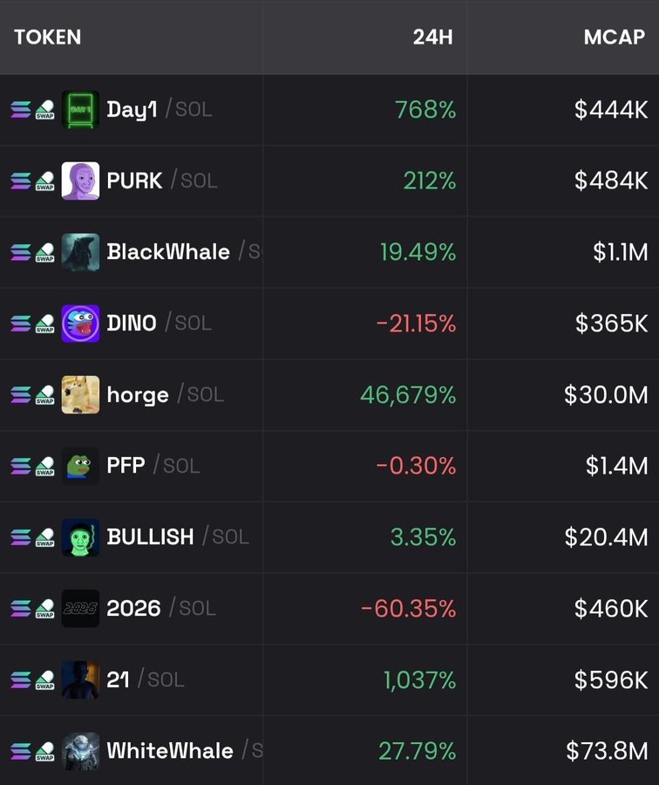Screen dimensions: 659x785
Task: Sort by the MCAP column header
Action: tap(615, 38)
